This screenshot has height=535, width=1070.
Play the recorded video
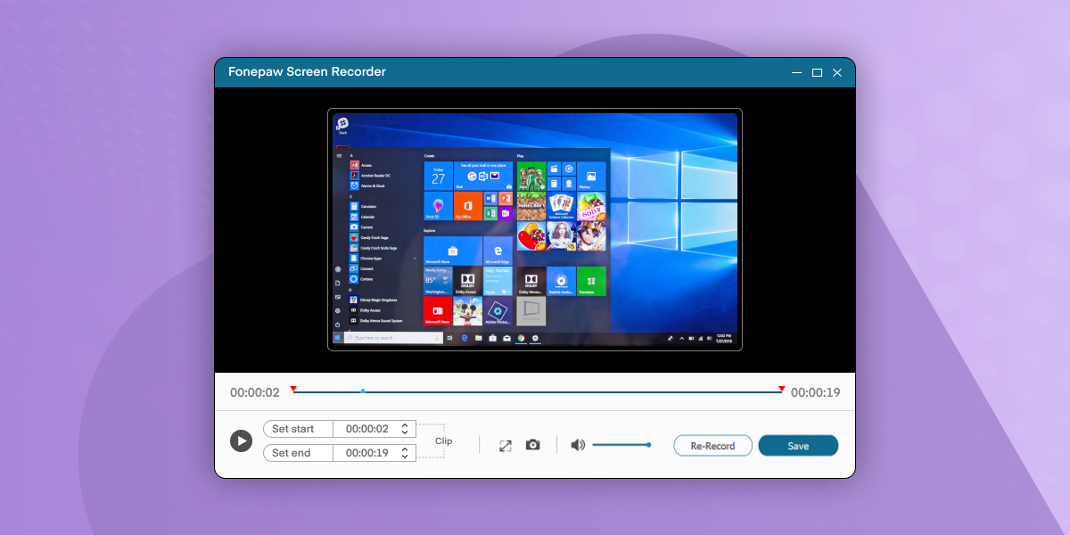[241, 440]
